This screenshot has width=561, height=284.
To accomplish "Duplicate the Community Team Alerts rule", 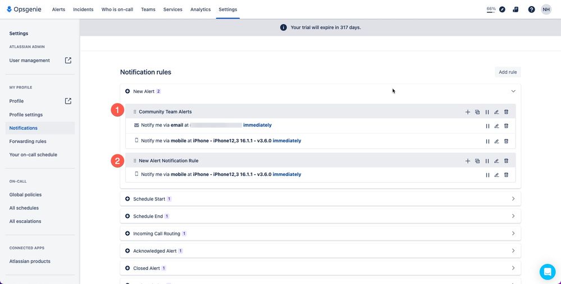I will (x=477, y=112).
